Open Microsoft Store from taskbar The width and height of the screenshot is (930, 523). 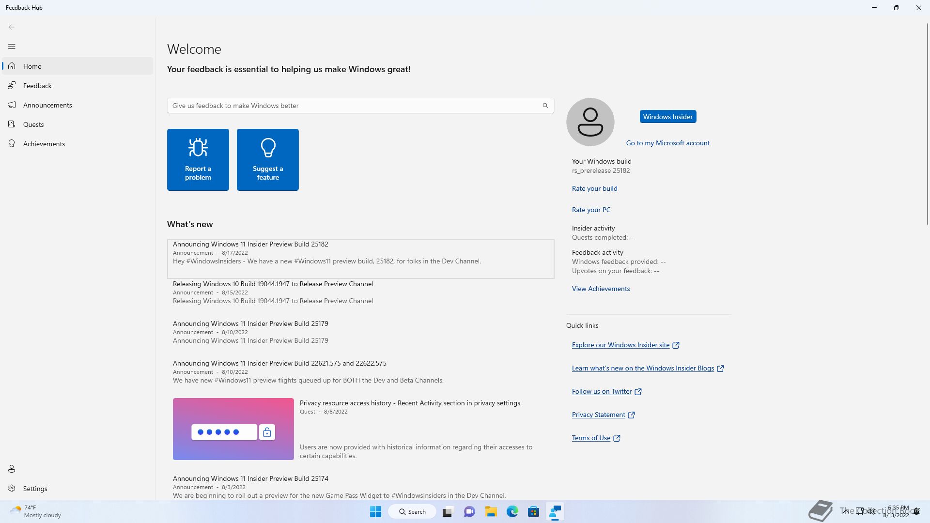(534, 511)
